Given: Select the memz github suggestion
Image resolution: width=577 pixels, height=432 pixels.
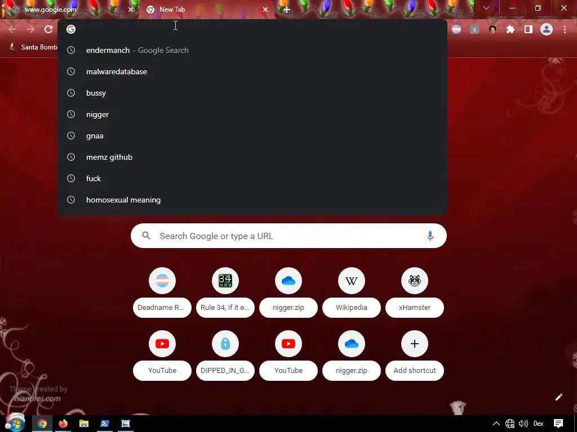Looking at the screenshot, I should 252,157.
